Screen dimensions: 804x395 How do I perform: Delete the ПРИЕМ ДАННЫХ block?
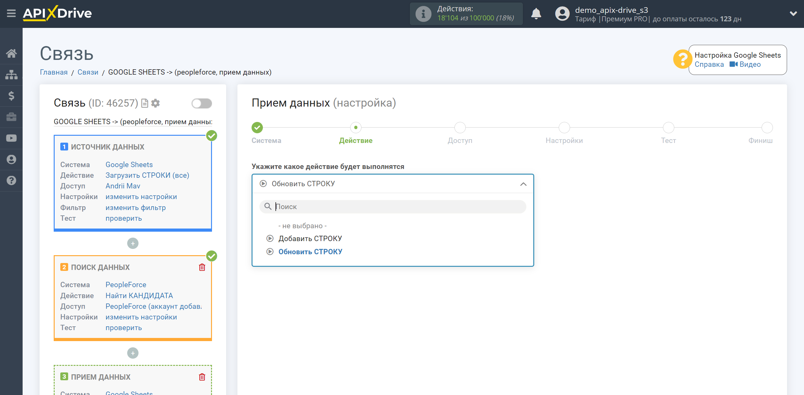(x=202, y=377)
